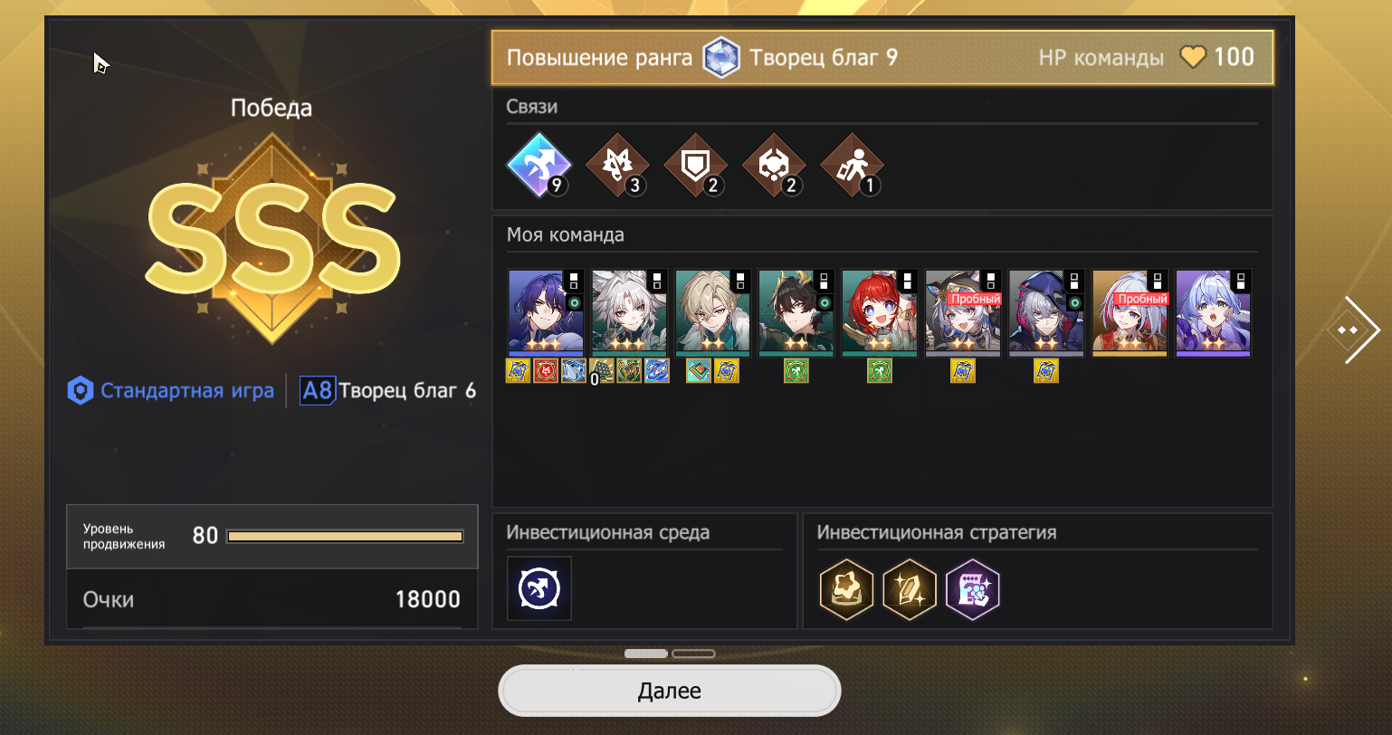1392x735 pixels.
Task: Click the Далее button
Action: click(670, 691)
